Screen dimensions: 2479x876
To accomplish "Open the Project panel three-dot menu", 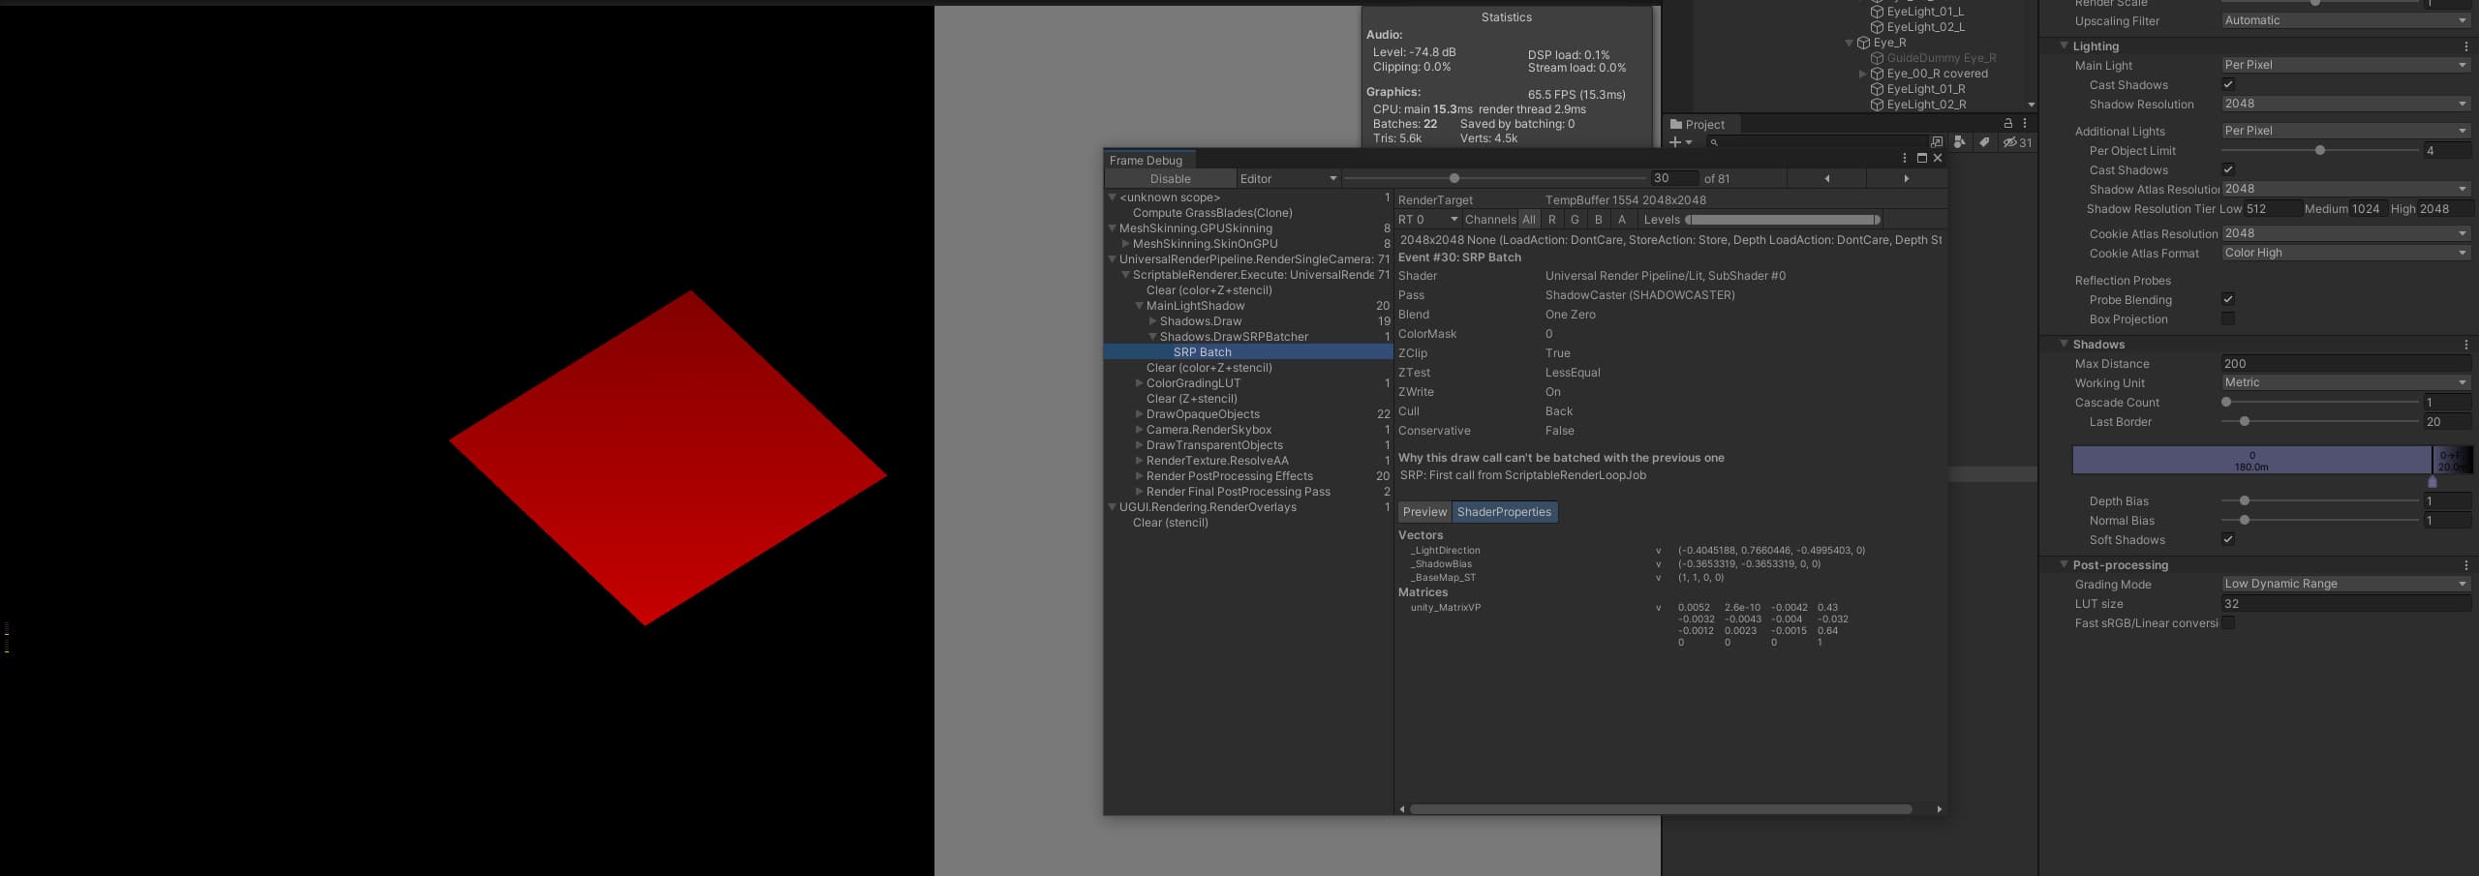I will coord(2025,124).
